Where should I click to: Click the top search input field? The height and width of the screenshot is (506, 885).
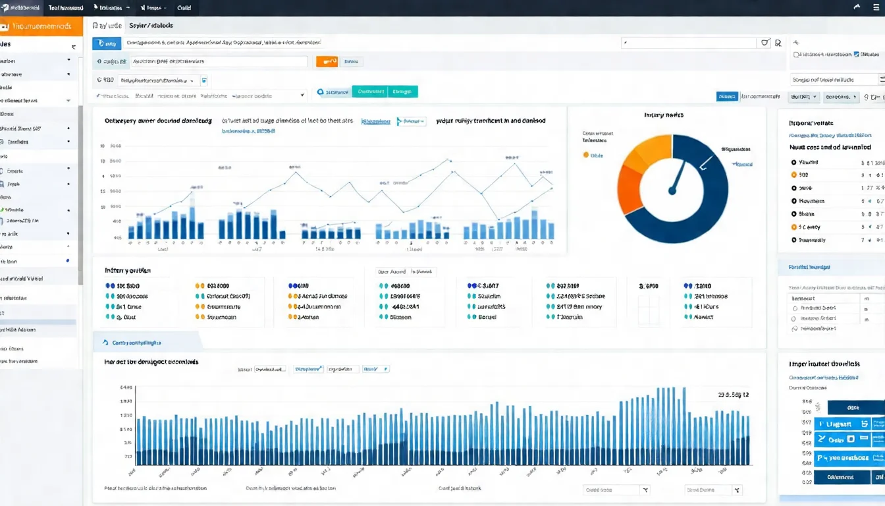pos(688,43)
